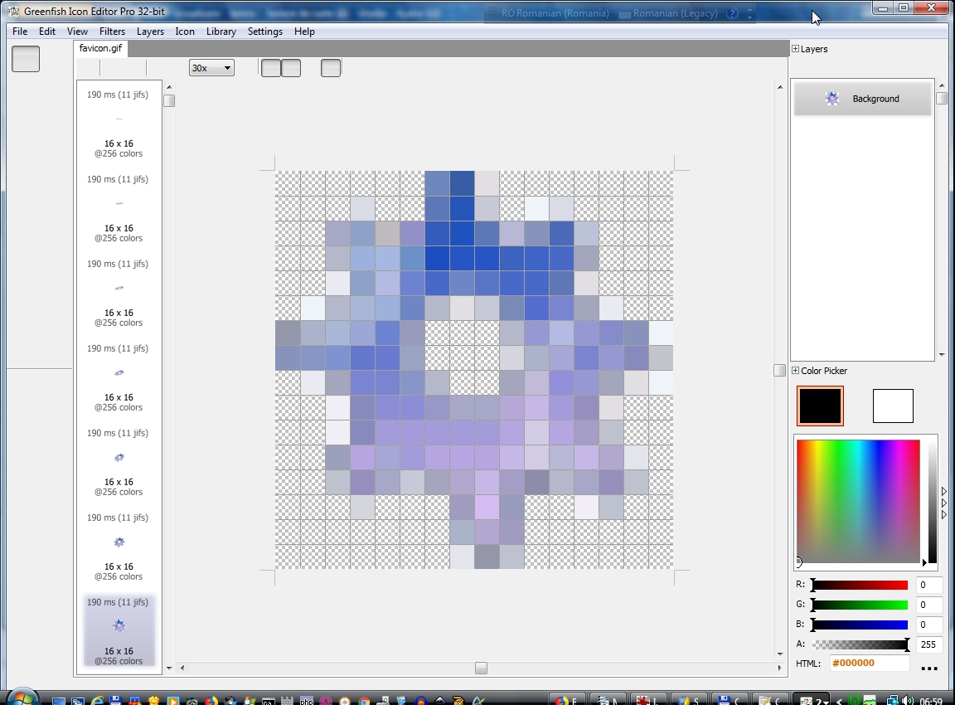Open the Library menu
955x705 pixels.
point(221,32)
